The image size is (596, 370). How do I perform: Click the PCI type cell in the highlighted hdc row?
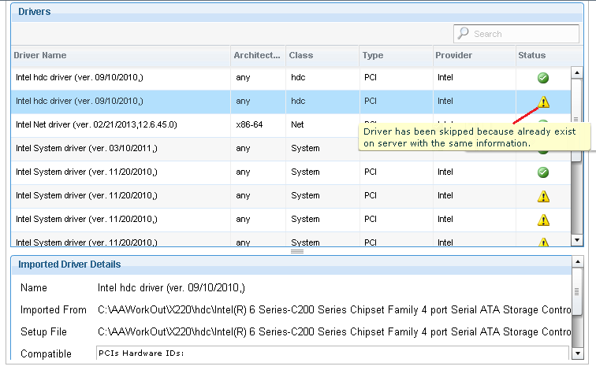(371, 101)
